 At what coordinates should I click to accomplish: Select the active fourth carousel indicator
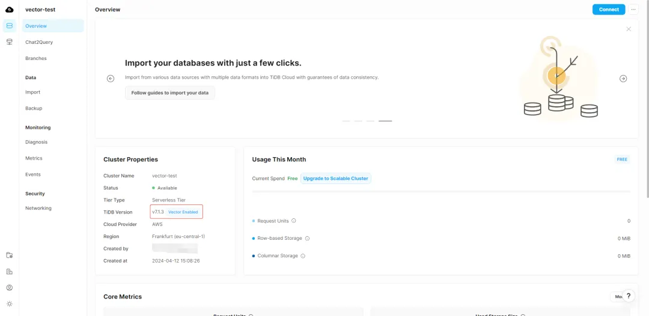[x=385, y=121]
